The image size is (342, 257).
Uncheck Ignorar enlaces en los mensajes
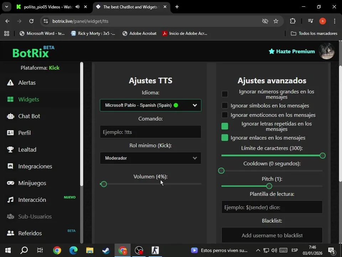(x=225, y=138)
